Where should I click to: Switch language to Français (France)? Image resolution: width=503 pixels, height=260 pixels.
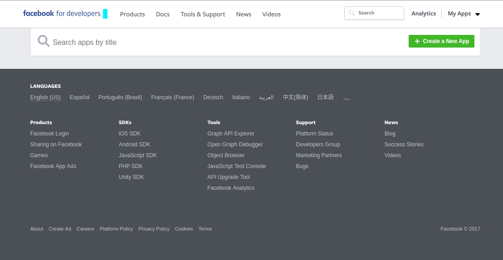[x=173, y=97]
